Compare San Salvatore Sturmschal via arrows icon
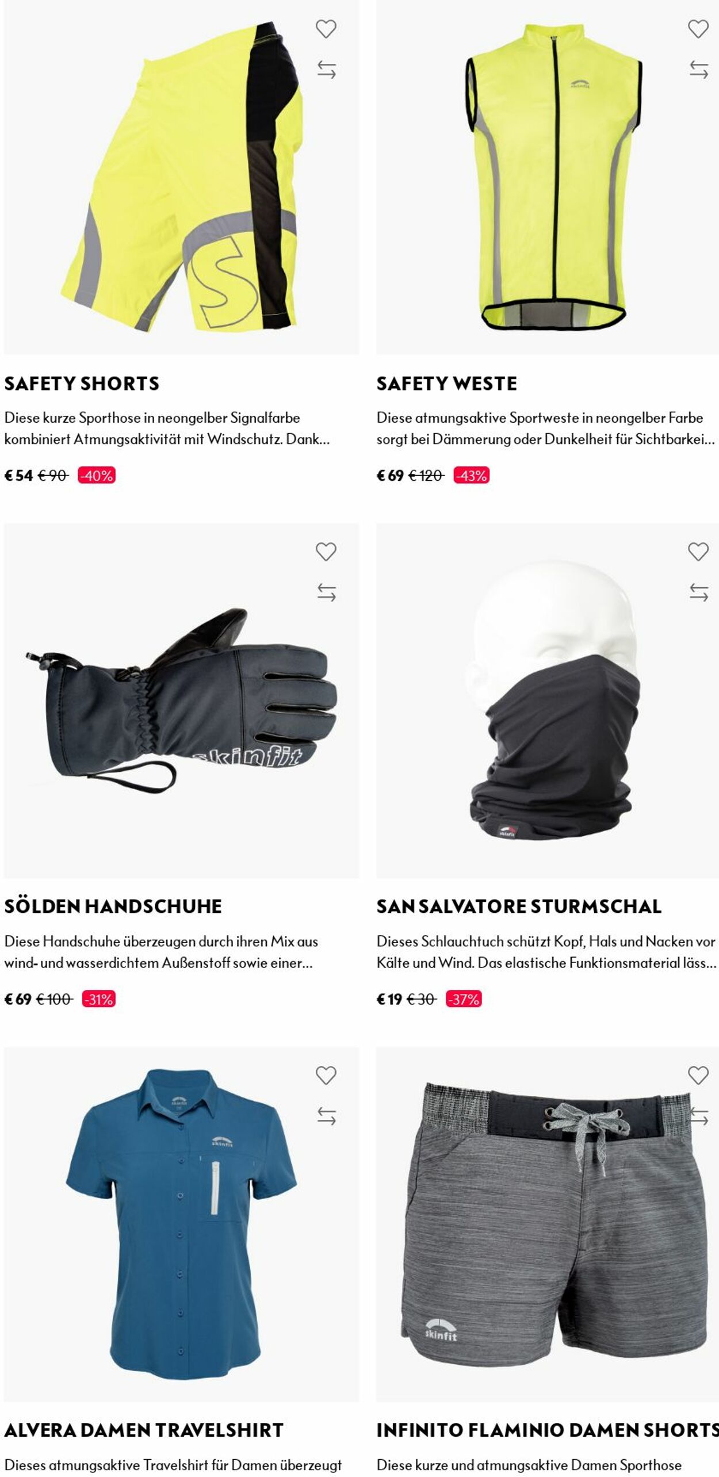Viewport: 719px width, 1477px height. 698,592
